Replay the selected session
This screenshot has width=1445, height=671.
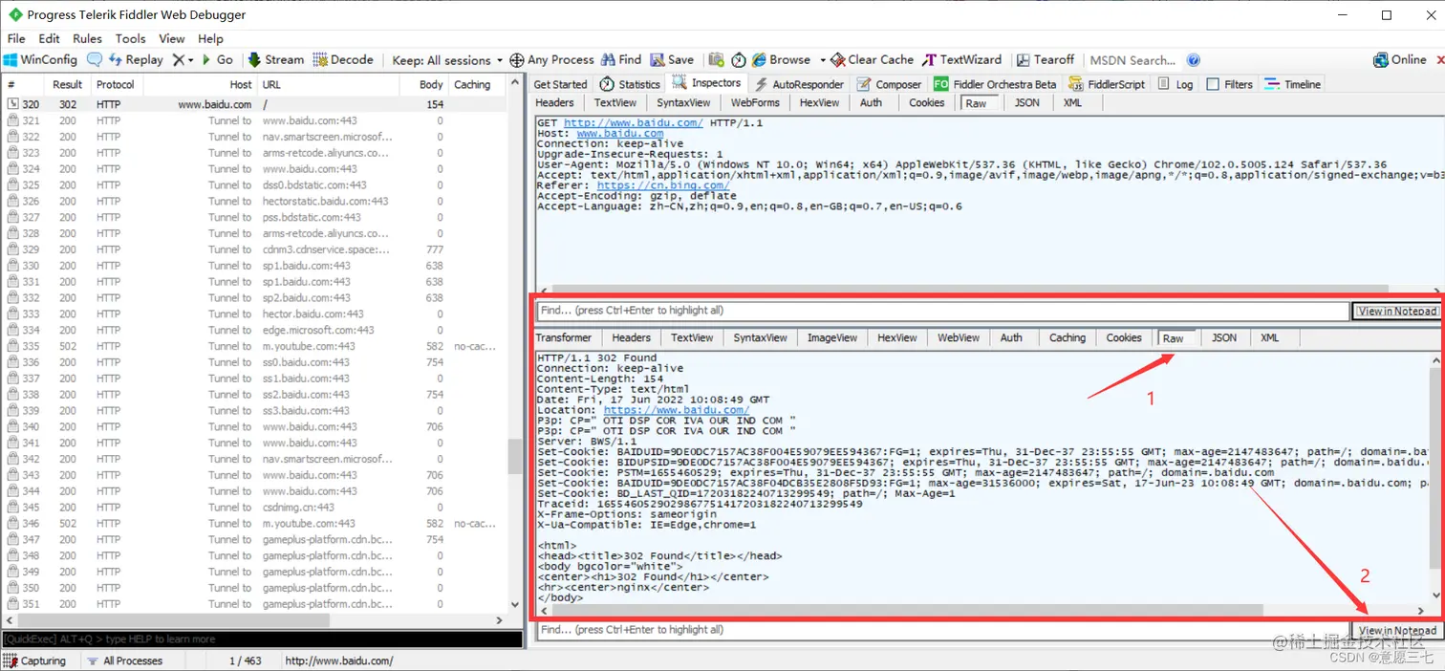pyautogui.click(x=136, y=59)
